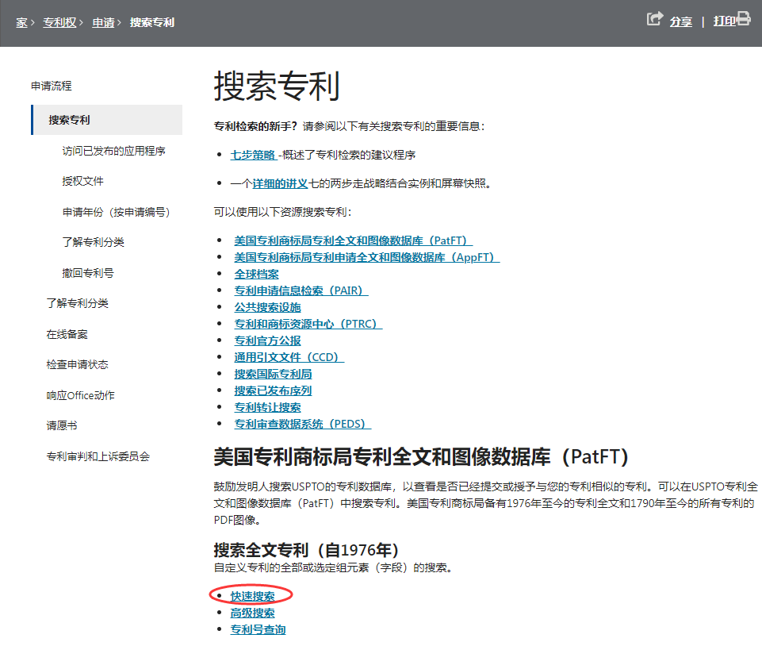This screenshot has width=762, height=646.
Task: Open 专利号查询 link
Action: coord(258,629)
